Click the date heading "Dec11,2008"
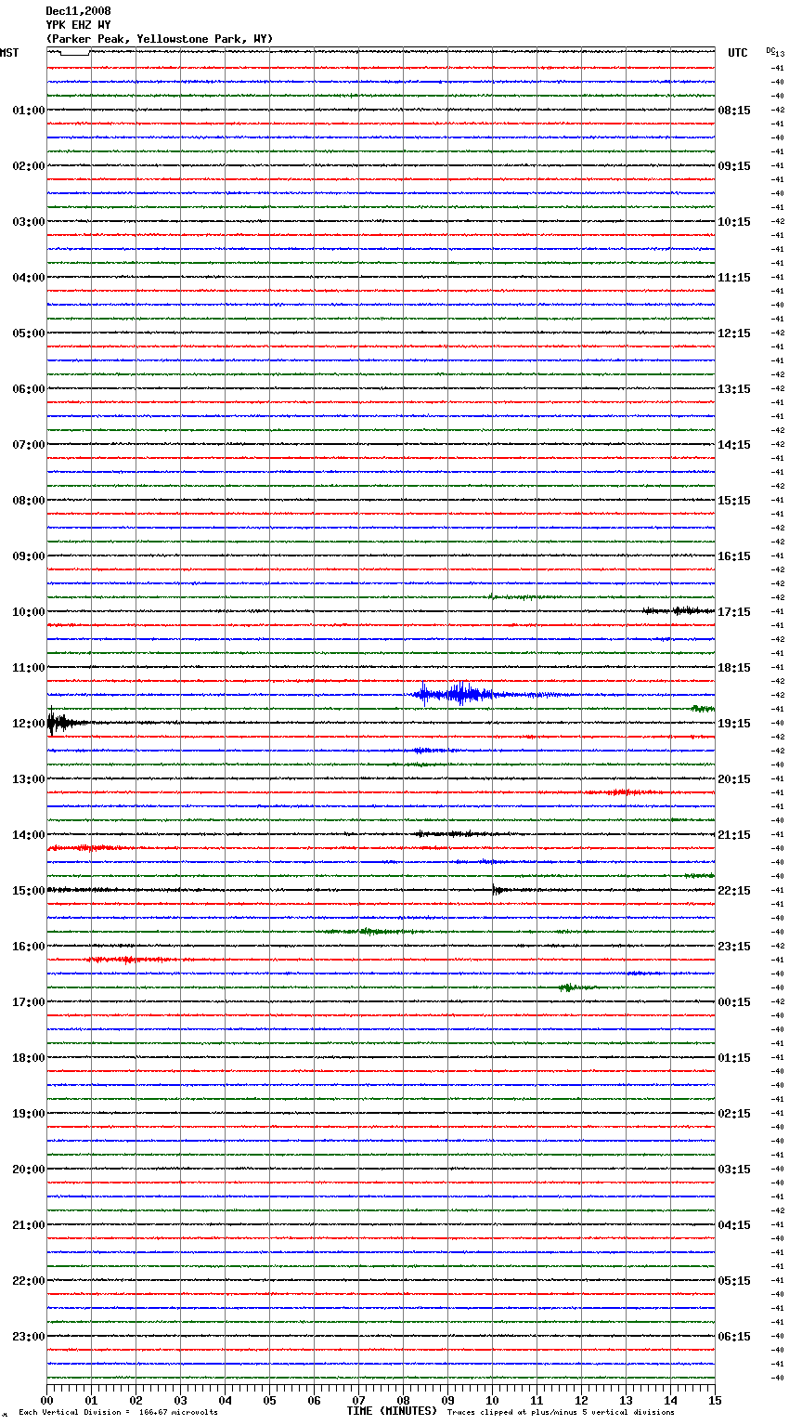789x1425 pixels. click(78, 11)
